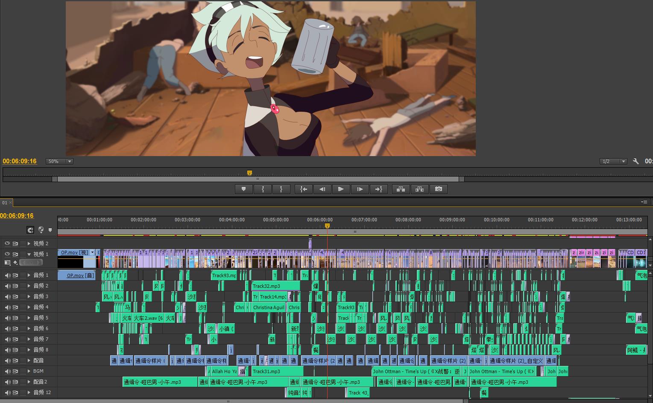Mute the 音频 6 track
Viewport: 653px width, 403px height.
point(7,329)
